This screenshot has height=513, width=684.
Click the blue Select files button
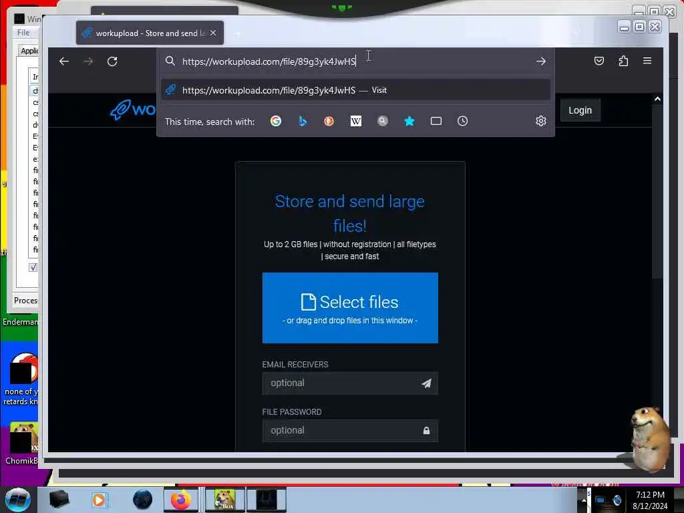(x=350, y=308)
